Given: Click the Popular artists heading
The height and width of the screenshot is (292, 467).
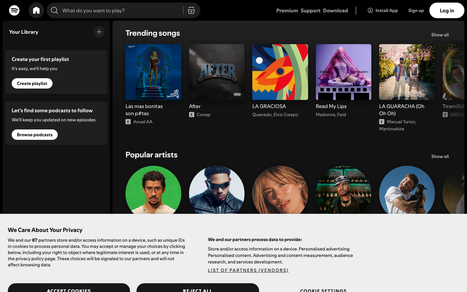Looking at the screenshot, I should click(x=151, y=155).
